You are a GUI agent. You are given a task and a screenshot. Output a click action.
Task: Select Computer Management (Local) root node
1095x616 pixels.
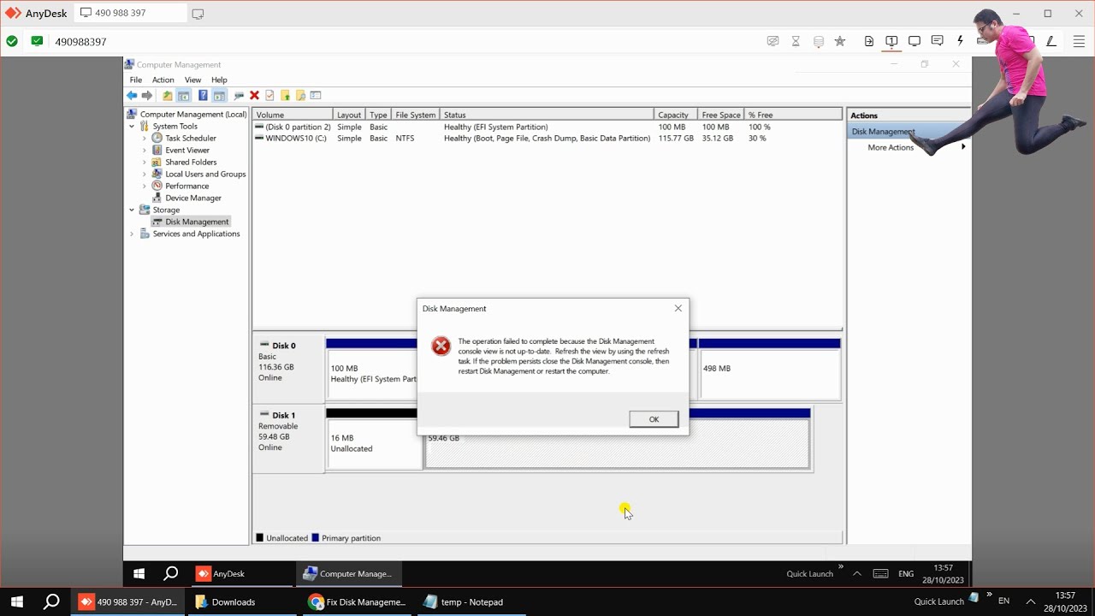click(193, 114)
